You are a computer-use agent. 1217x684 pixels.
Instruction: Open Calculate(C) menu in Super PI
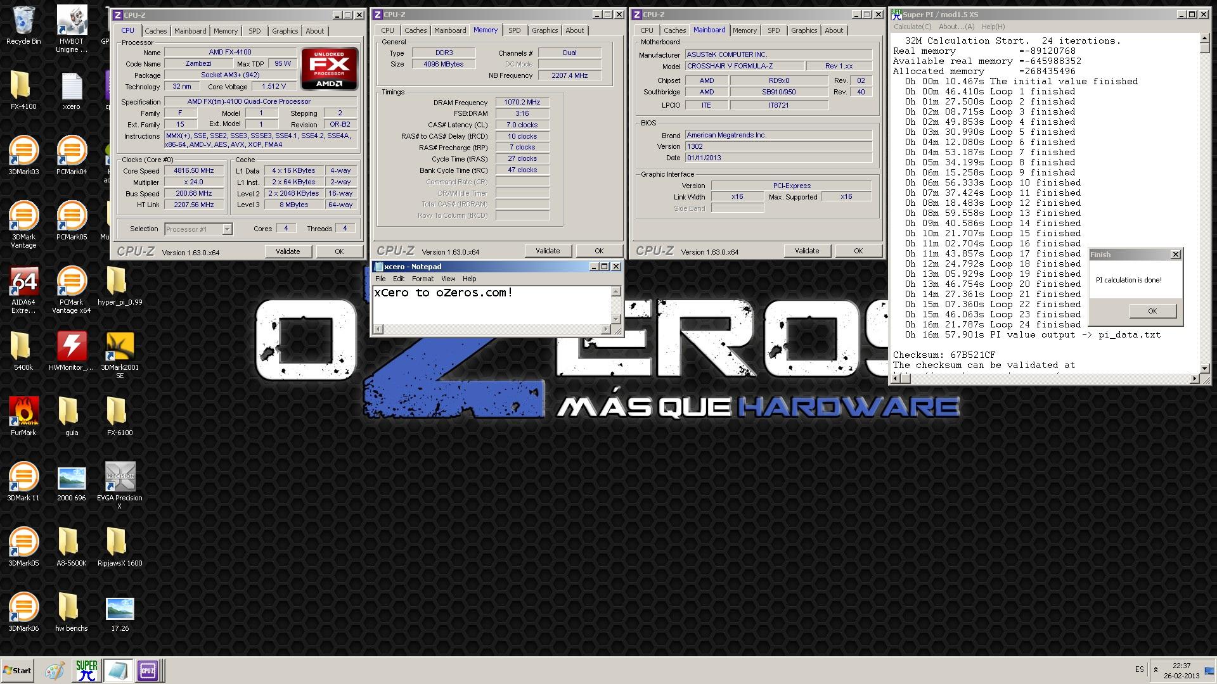pos(912,27)
